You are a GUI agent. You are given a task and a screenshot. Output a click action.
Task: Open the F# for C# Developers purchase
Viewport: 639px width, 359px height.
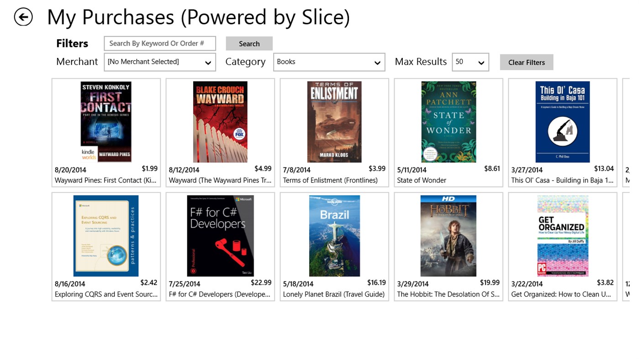[220, 236]
